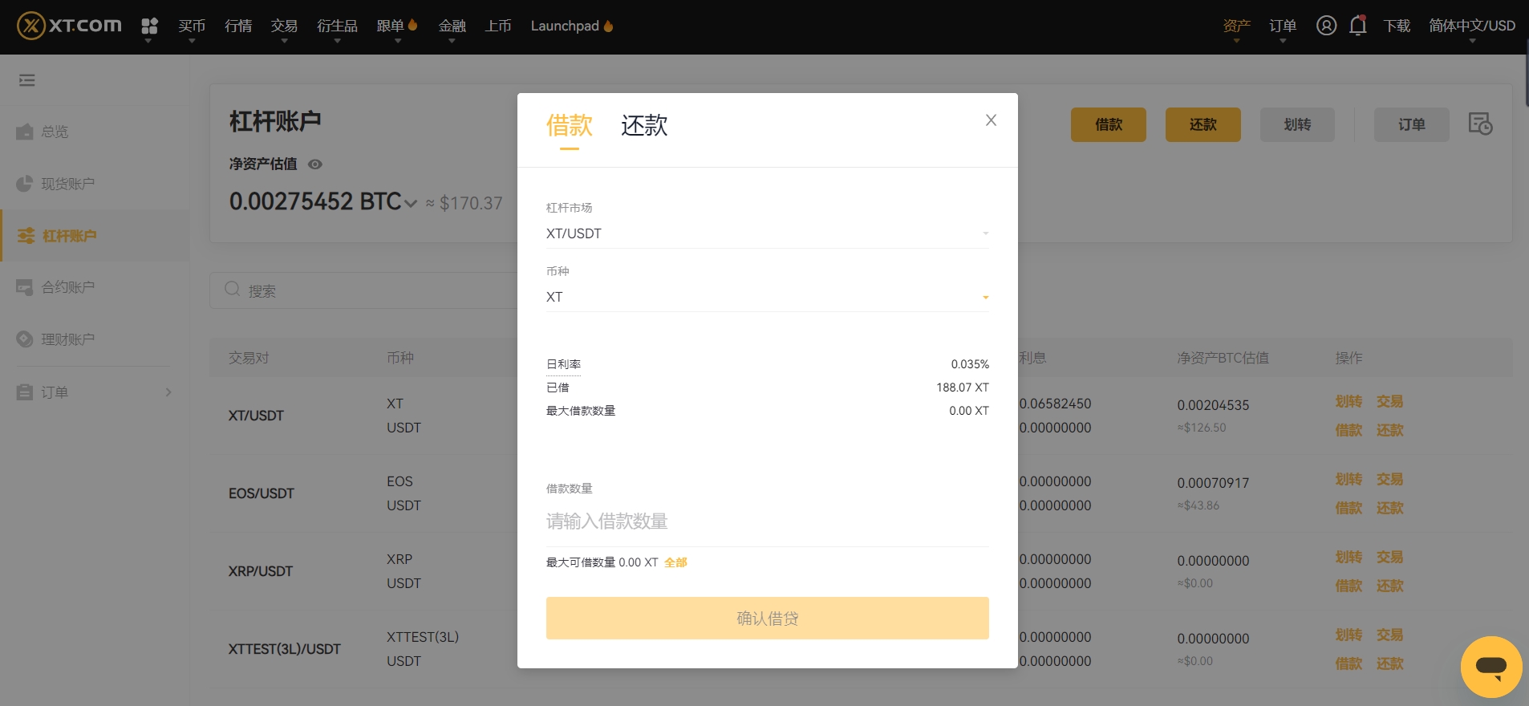Image resolution: width=1529 pixels, height=706 pixels.
Task: Open the user profile icon
Action: point(1326,26)
